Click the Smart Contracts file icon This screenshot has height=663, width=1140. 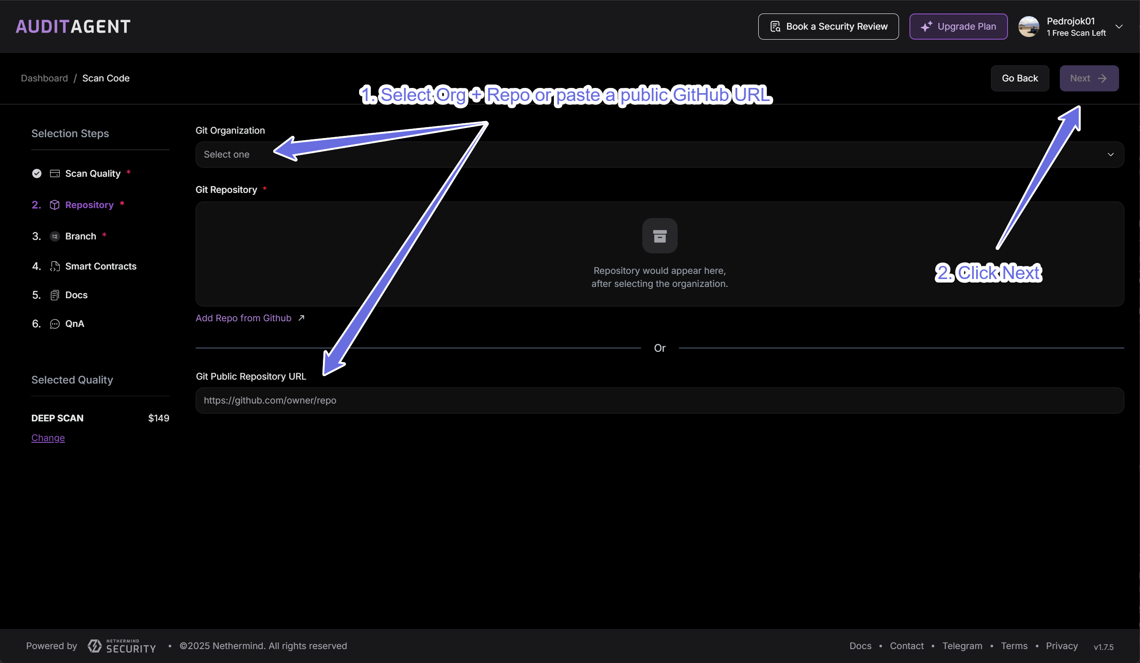(55, 267)
